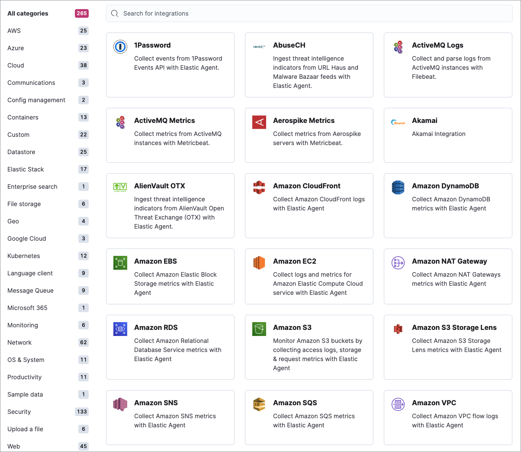Image resolution: width=521 pixels, height=452 pixels.
Task: Click the Amazon SNS icon
Action: point(120,404)
